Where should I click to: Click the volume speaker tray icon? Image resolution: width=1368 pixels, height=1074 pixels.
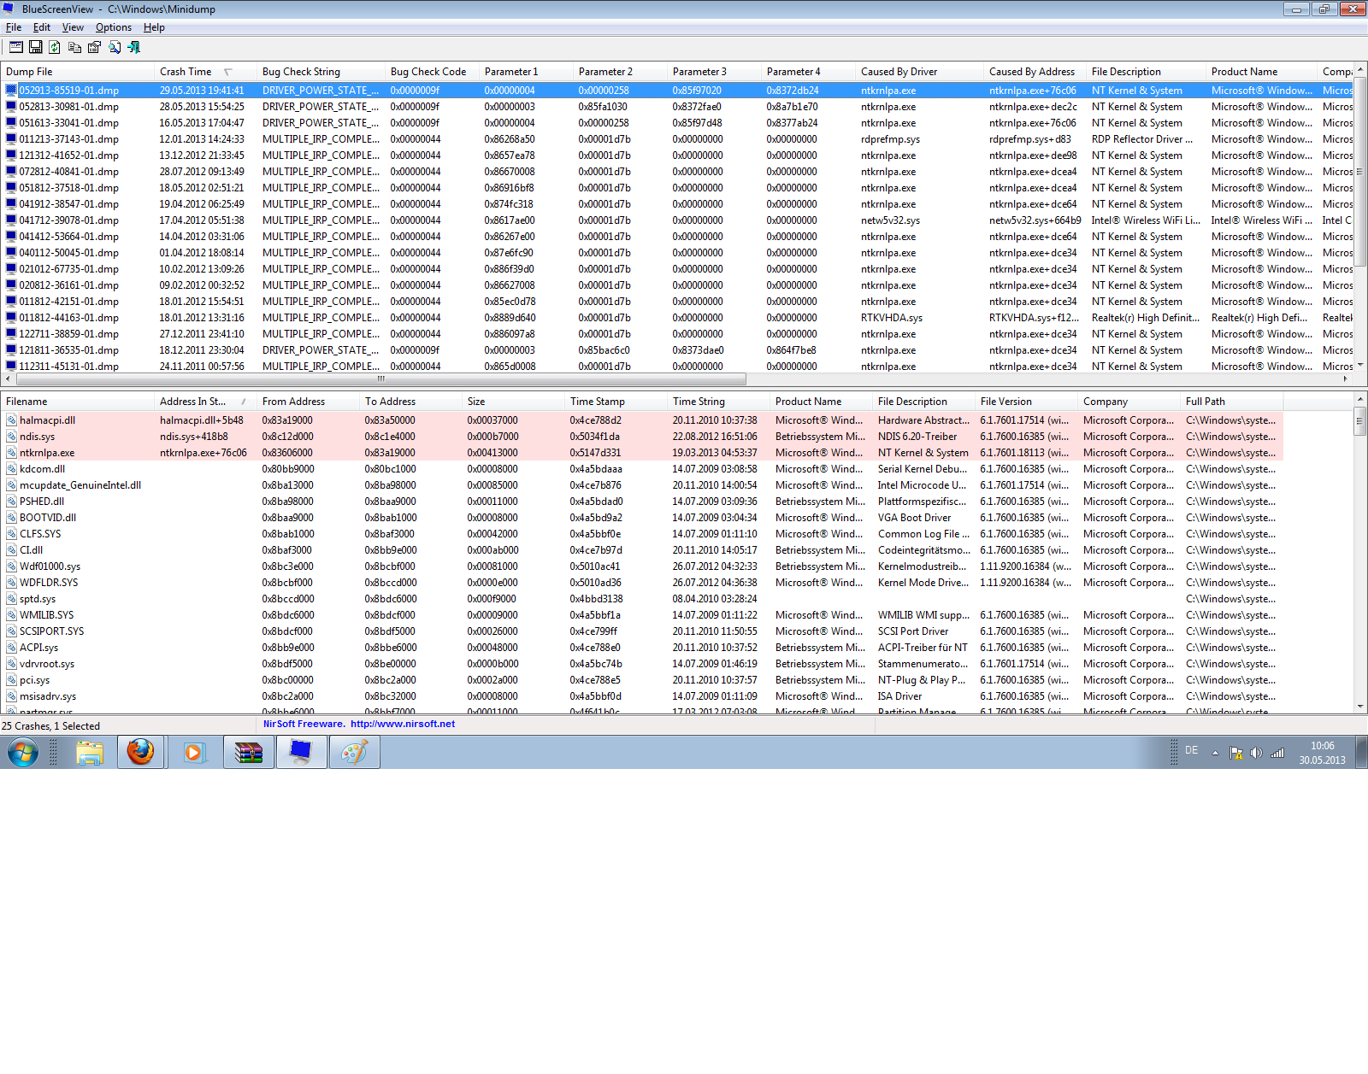tap(1256, 753)
